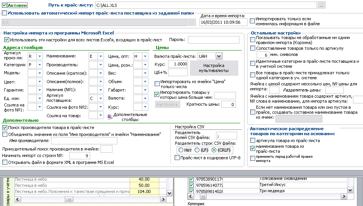Image resolution: width=363 pixels, height=206 pixels.
Task: Click Настройка мультивалюты button
Action: [214, 68]
